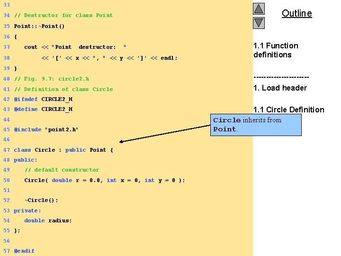The height and width of the screenshot is (256, 341).
Task: Select the '1.1 Function definitions' outline text
Action: [x=276, y=50]
